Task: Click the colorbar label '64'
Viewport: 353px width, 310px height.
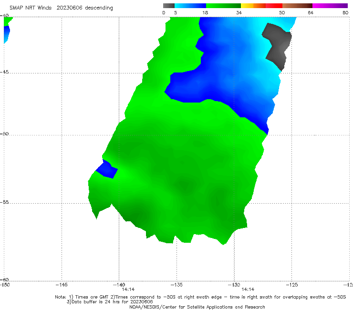Action: click(311, 13)
